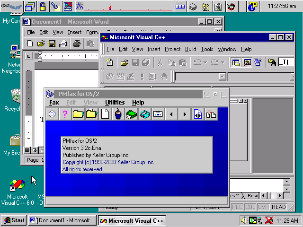
Task: Expand the first wizard bar combo box
Action: (x=223, y=77)
